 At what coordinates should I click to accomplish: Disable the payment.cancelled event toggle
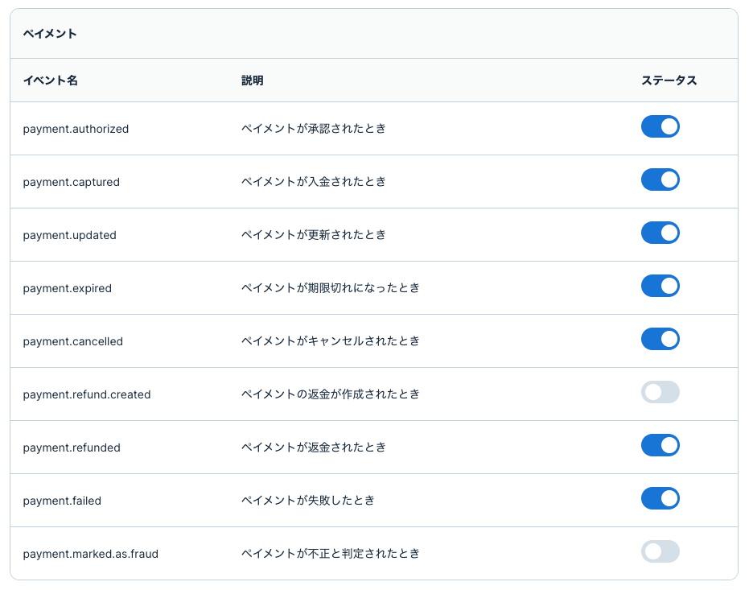coord(661,339)
